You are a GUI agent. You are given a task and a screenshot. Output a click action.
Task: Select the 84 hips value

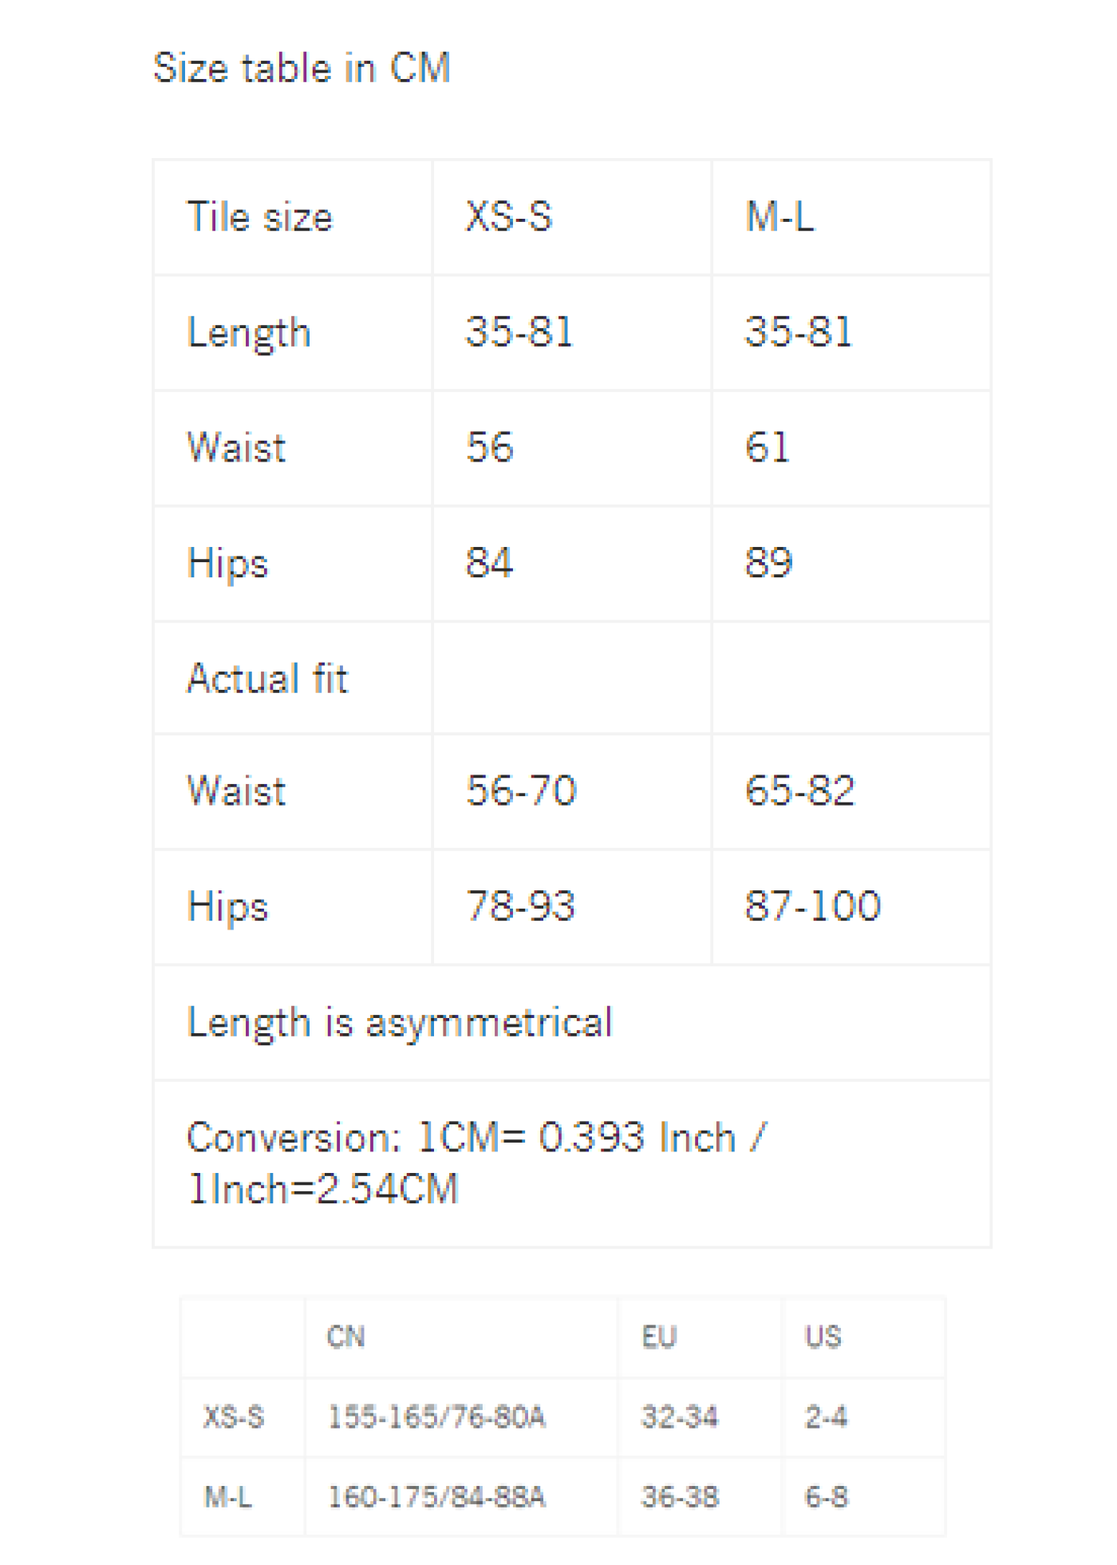click(x=490, y=563)
